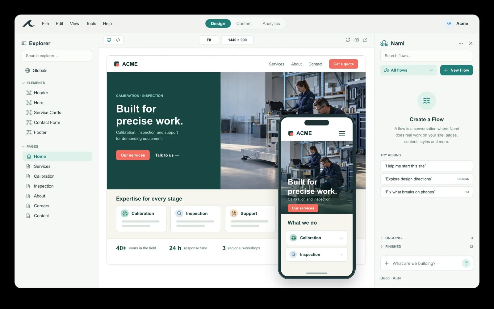The image size is (494, 309).
Task: Switch to the Content tab
Action: (244, 23)
